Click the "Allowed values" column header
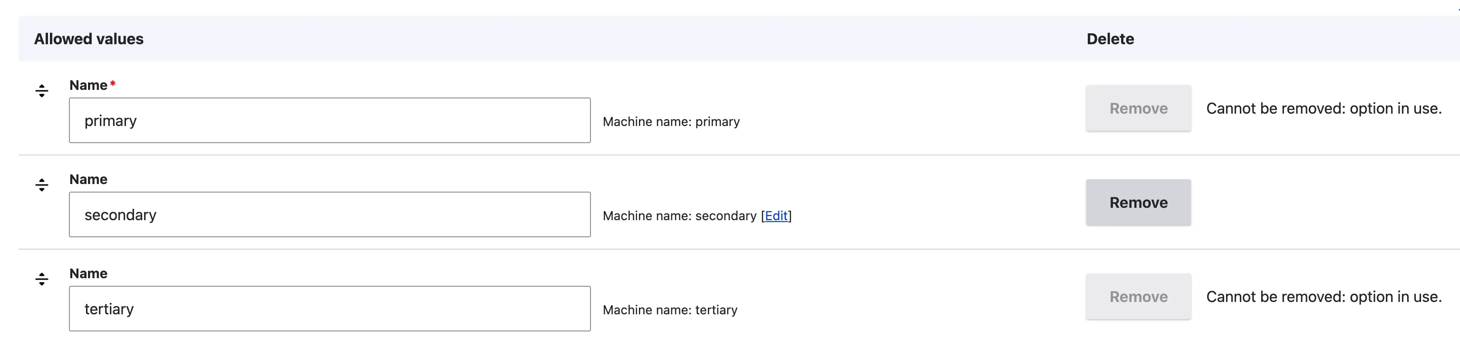 coord(89,39)
